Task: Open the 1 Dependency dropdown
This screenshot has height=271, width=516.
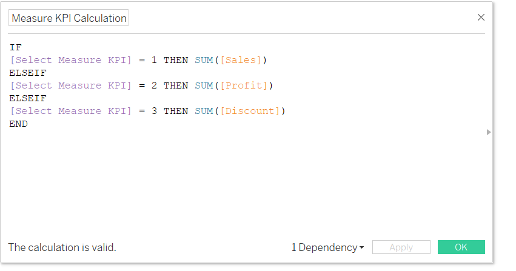Action: (327, 247)
